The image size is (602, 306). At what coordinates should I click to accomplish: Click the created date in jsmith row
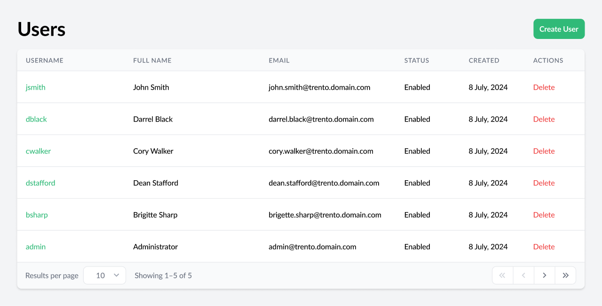point(488,87)
